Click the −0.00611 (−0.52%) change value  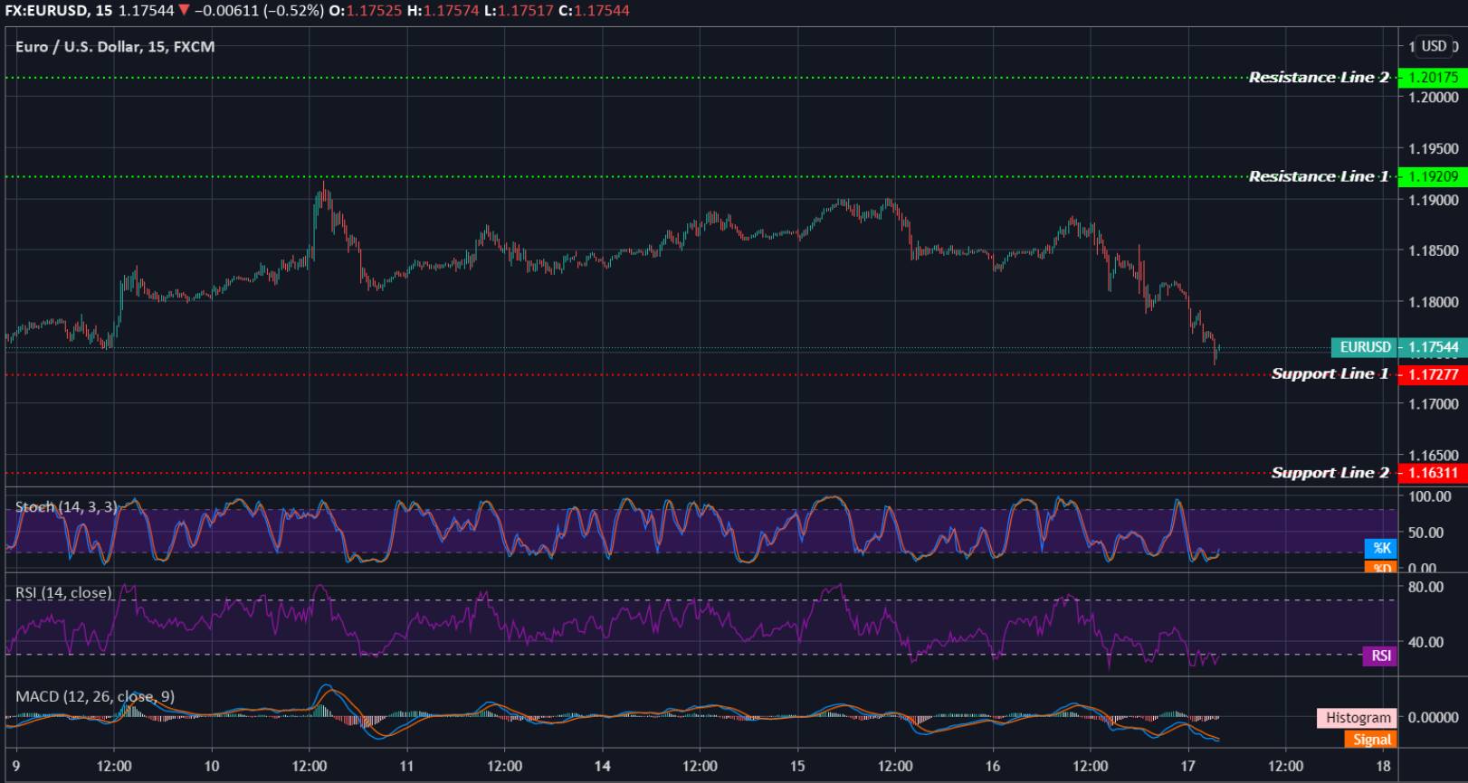tap(259, 11)
